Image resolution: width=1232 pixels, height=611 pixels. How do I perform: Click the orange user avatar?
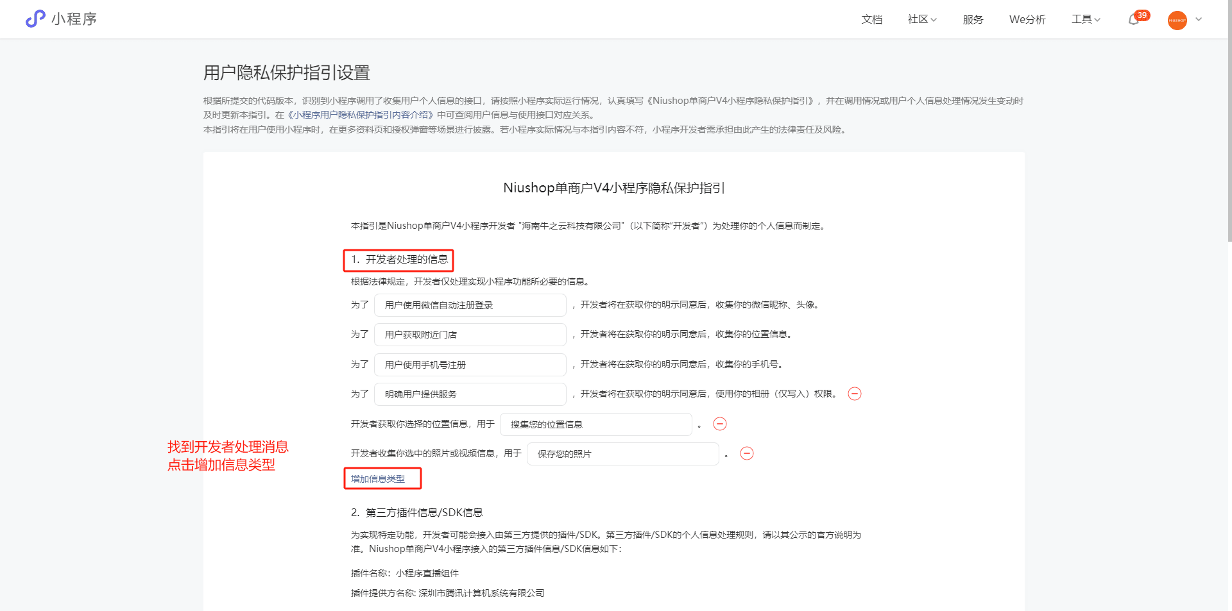1177,20
